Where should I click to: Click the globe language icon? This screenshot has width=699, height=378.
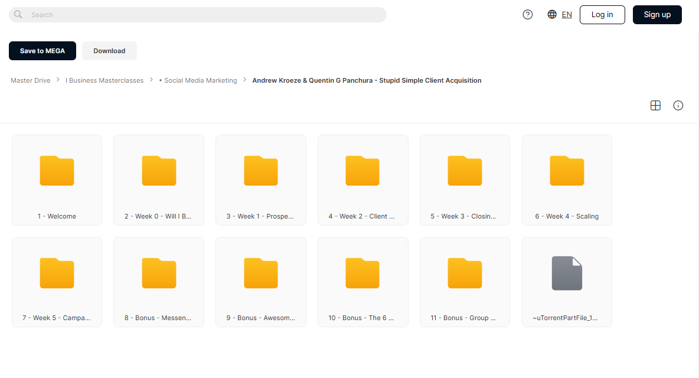(552, 14)
